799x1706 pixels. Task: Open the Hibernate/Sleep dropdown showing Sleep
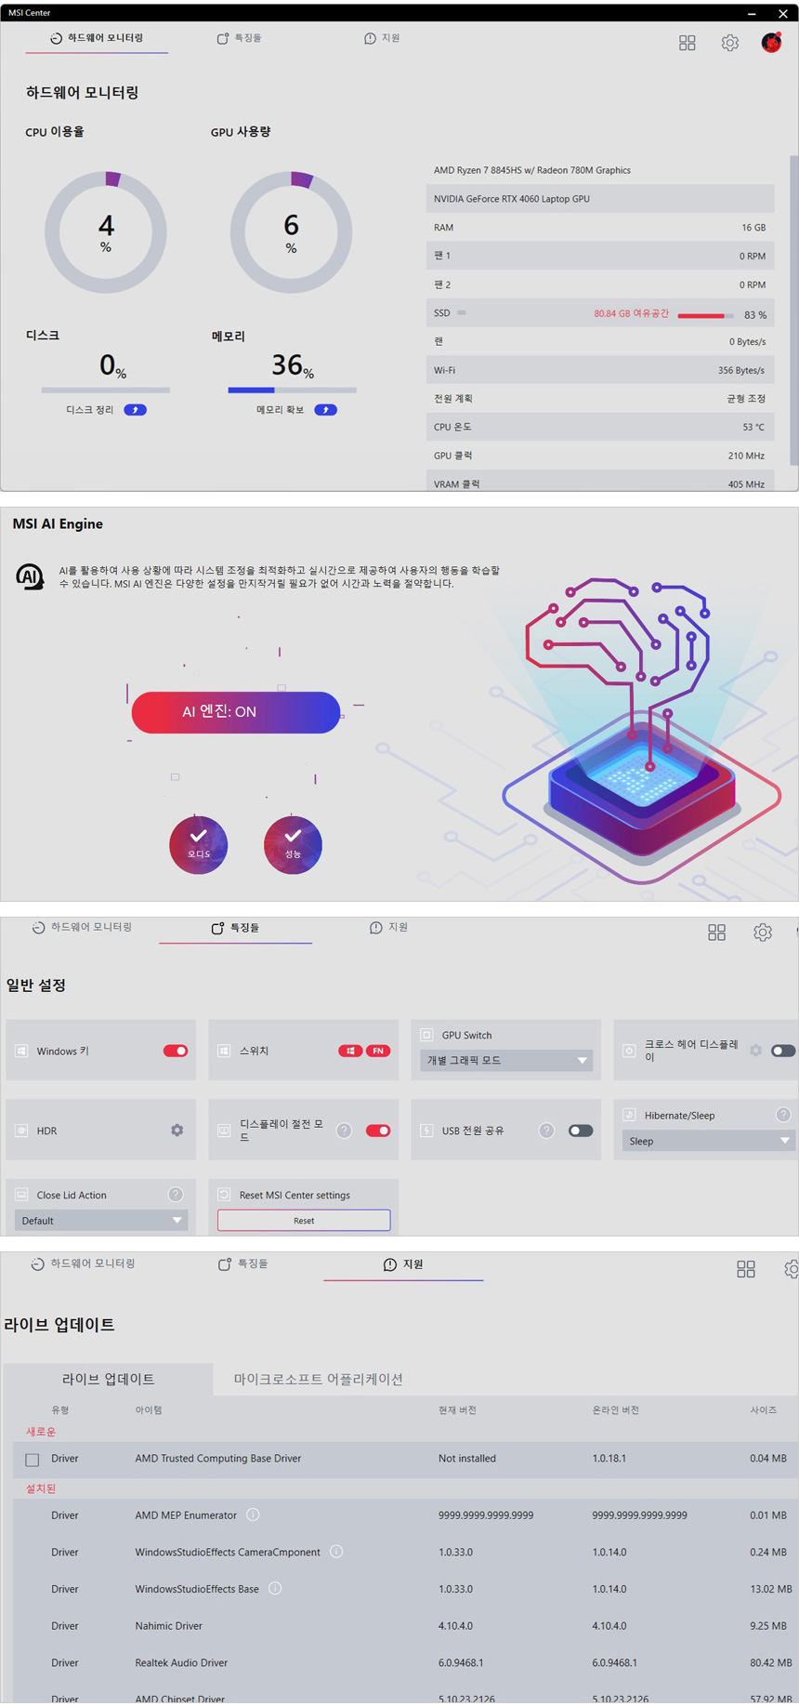point(709,1141)
